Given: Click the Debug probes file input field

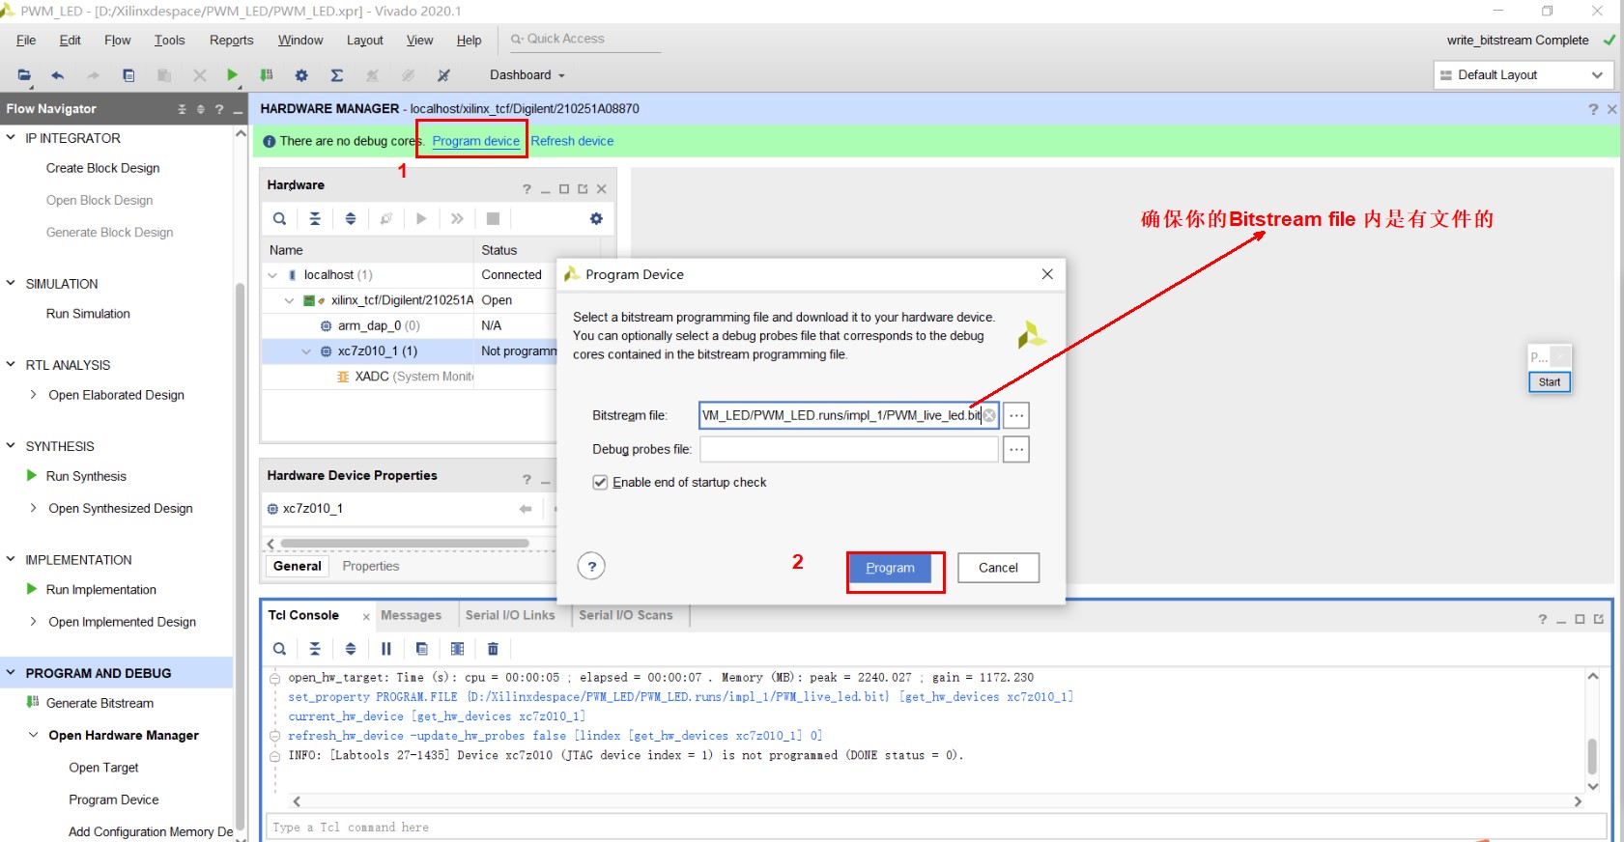Looking at the screenshot, I should click(x=848, y=449).
